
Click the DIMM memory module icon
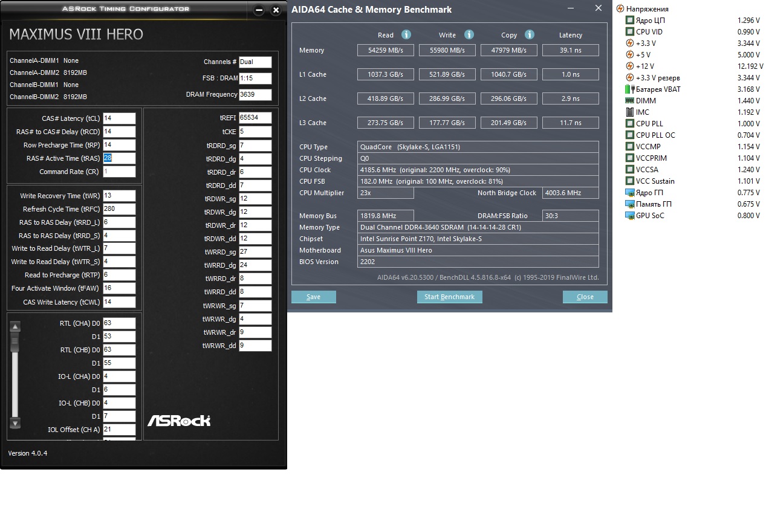coord(630,101)
